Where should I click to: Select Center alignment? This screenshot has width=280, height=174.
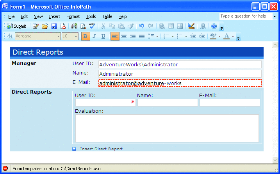tap(124, 36)
